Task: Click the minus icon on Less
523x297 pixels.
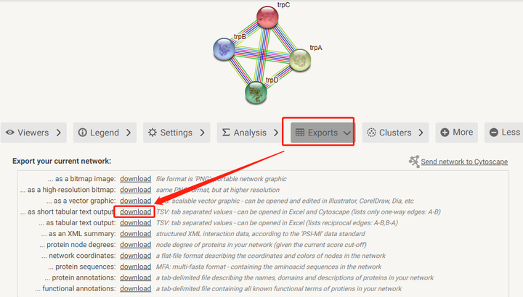Action: (494, 133)
